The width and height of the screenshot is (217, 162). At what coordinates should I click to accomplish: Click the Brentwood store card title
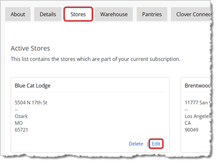pyautogui.click(x=197, y=86)
